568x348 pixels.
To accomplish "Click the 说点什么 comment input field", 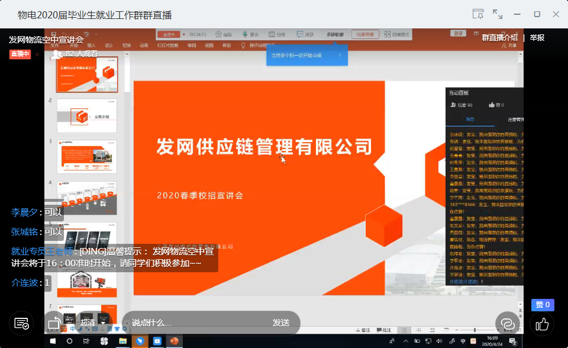I will pos(195,323).
